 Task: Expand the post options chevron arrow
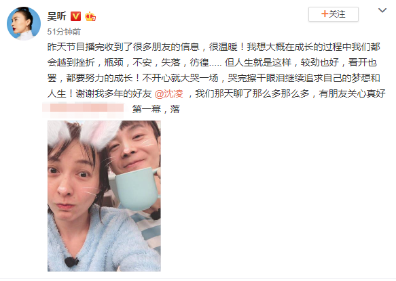point(382,10)
